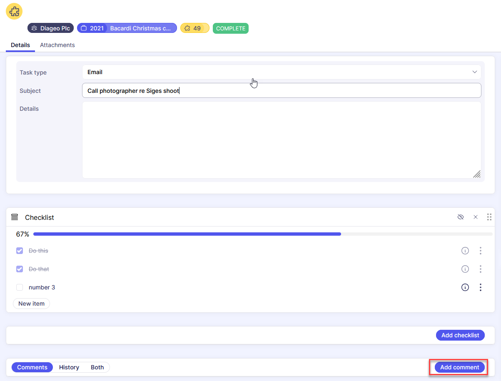Grab the checklist drag handle dots
The height and width of the screenshot is (381, 501).
[489, 217]
